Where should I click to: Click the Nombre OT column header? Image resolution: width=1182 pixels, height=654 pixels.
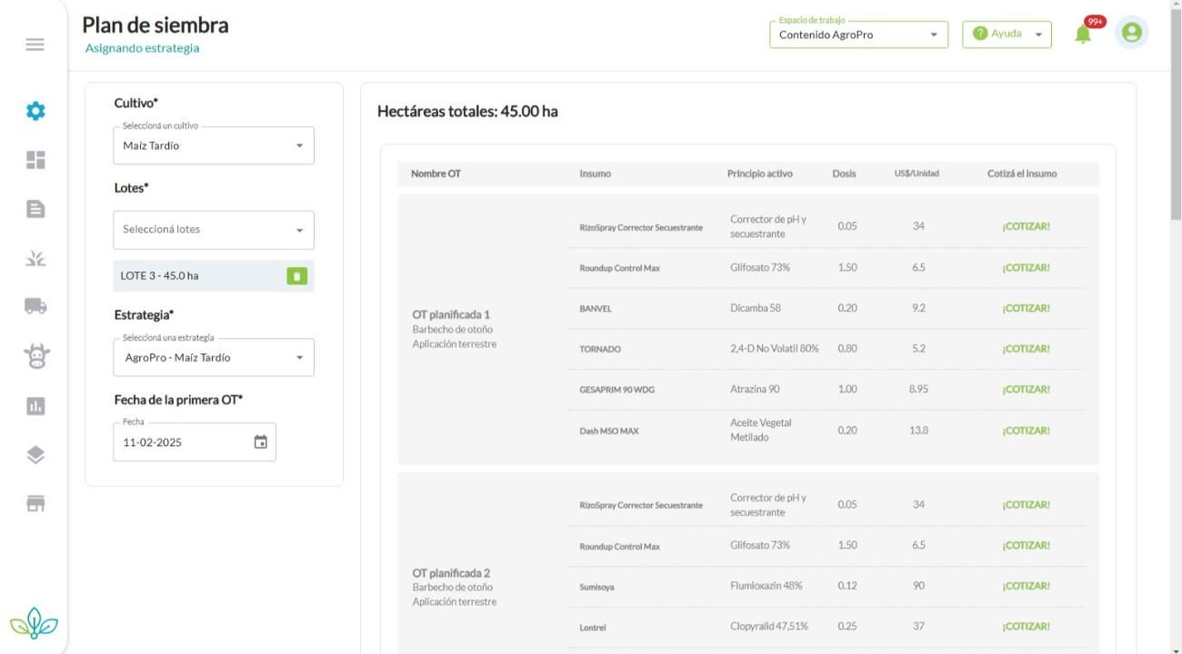(x=436, y=173)
